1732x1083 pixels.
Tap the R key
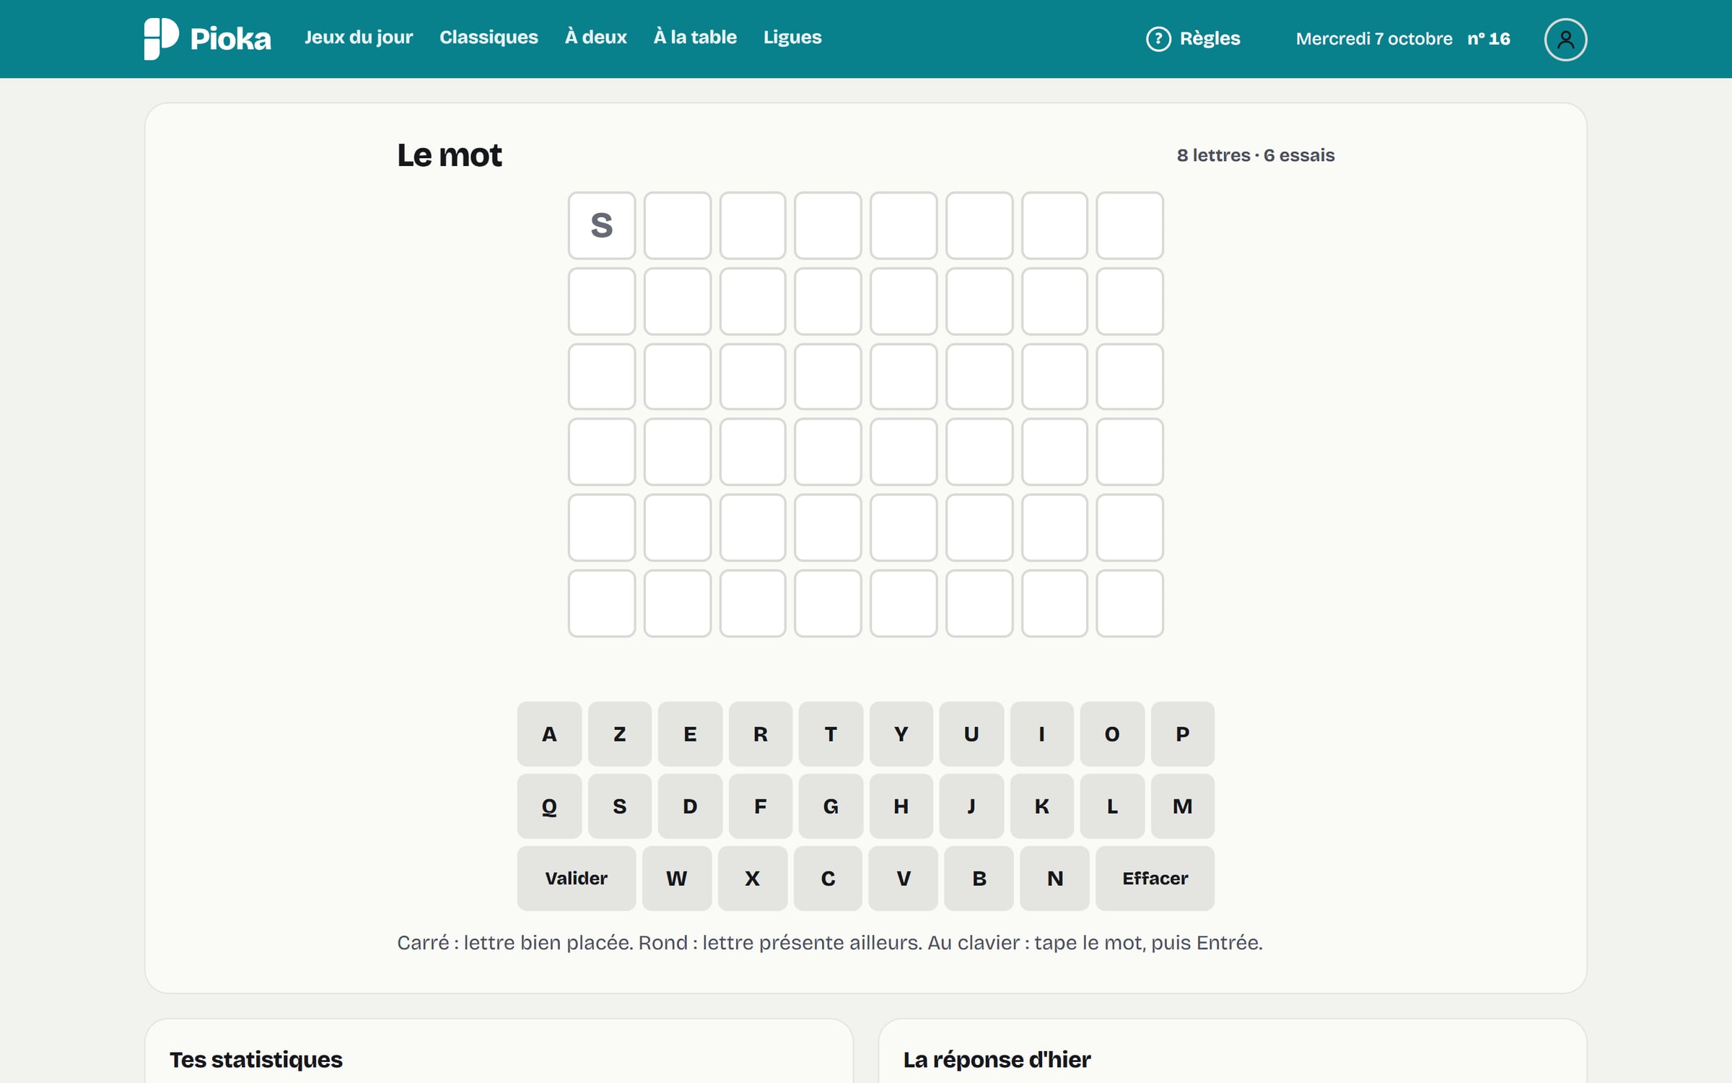click(x=760, y=734)
